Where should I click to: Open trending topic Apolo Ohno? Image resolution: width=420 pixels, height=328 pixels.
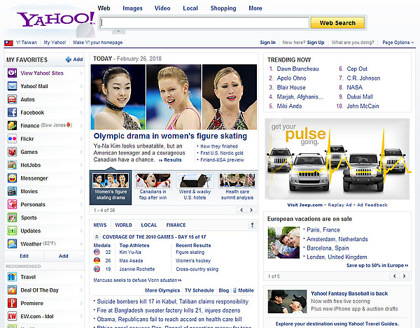pos(291,78)
